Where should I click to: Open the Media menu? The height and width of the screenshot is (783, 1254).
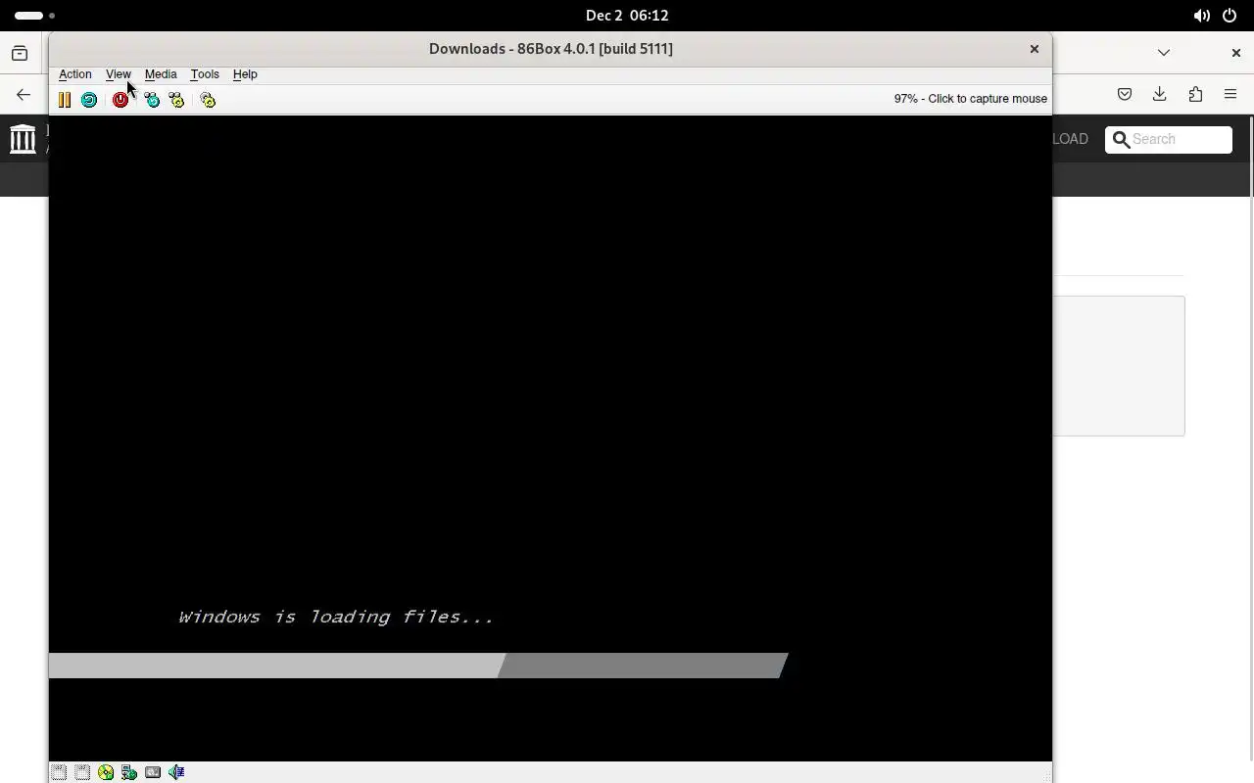tap(161, 74)
